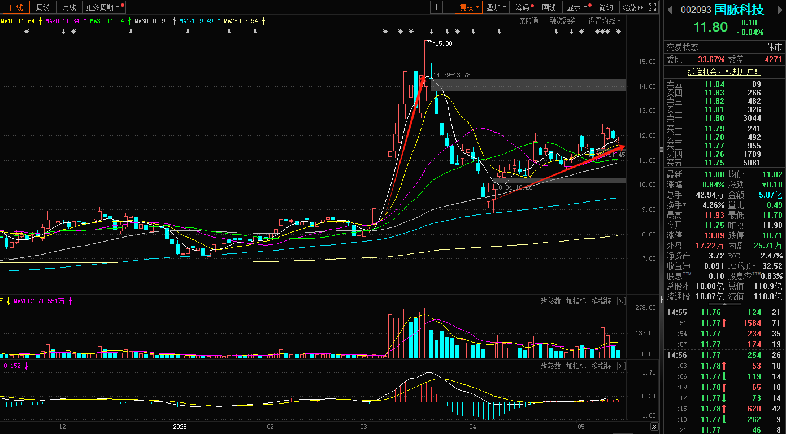Switch to 月线 monthly period tab
This screenshot has height=434, width=786.
(70, 7)
